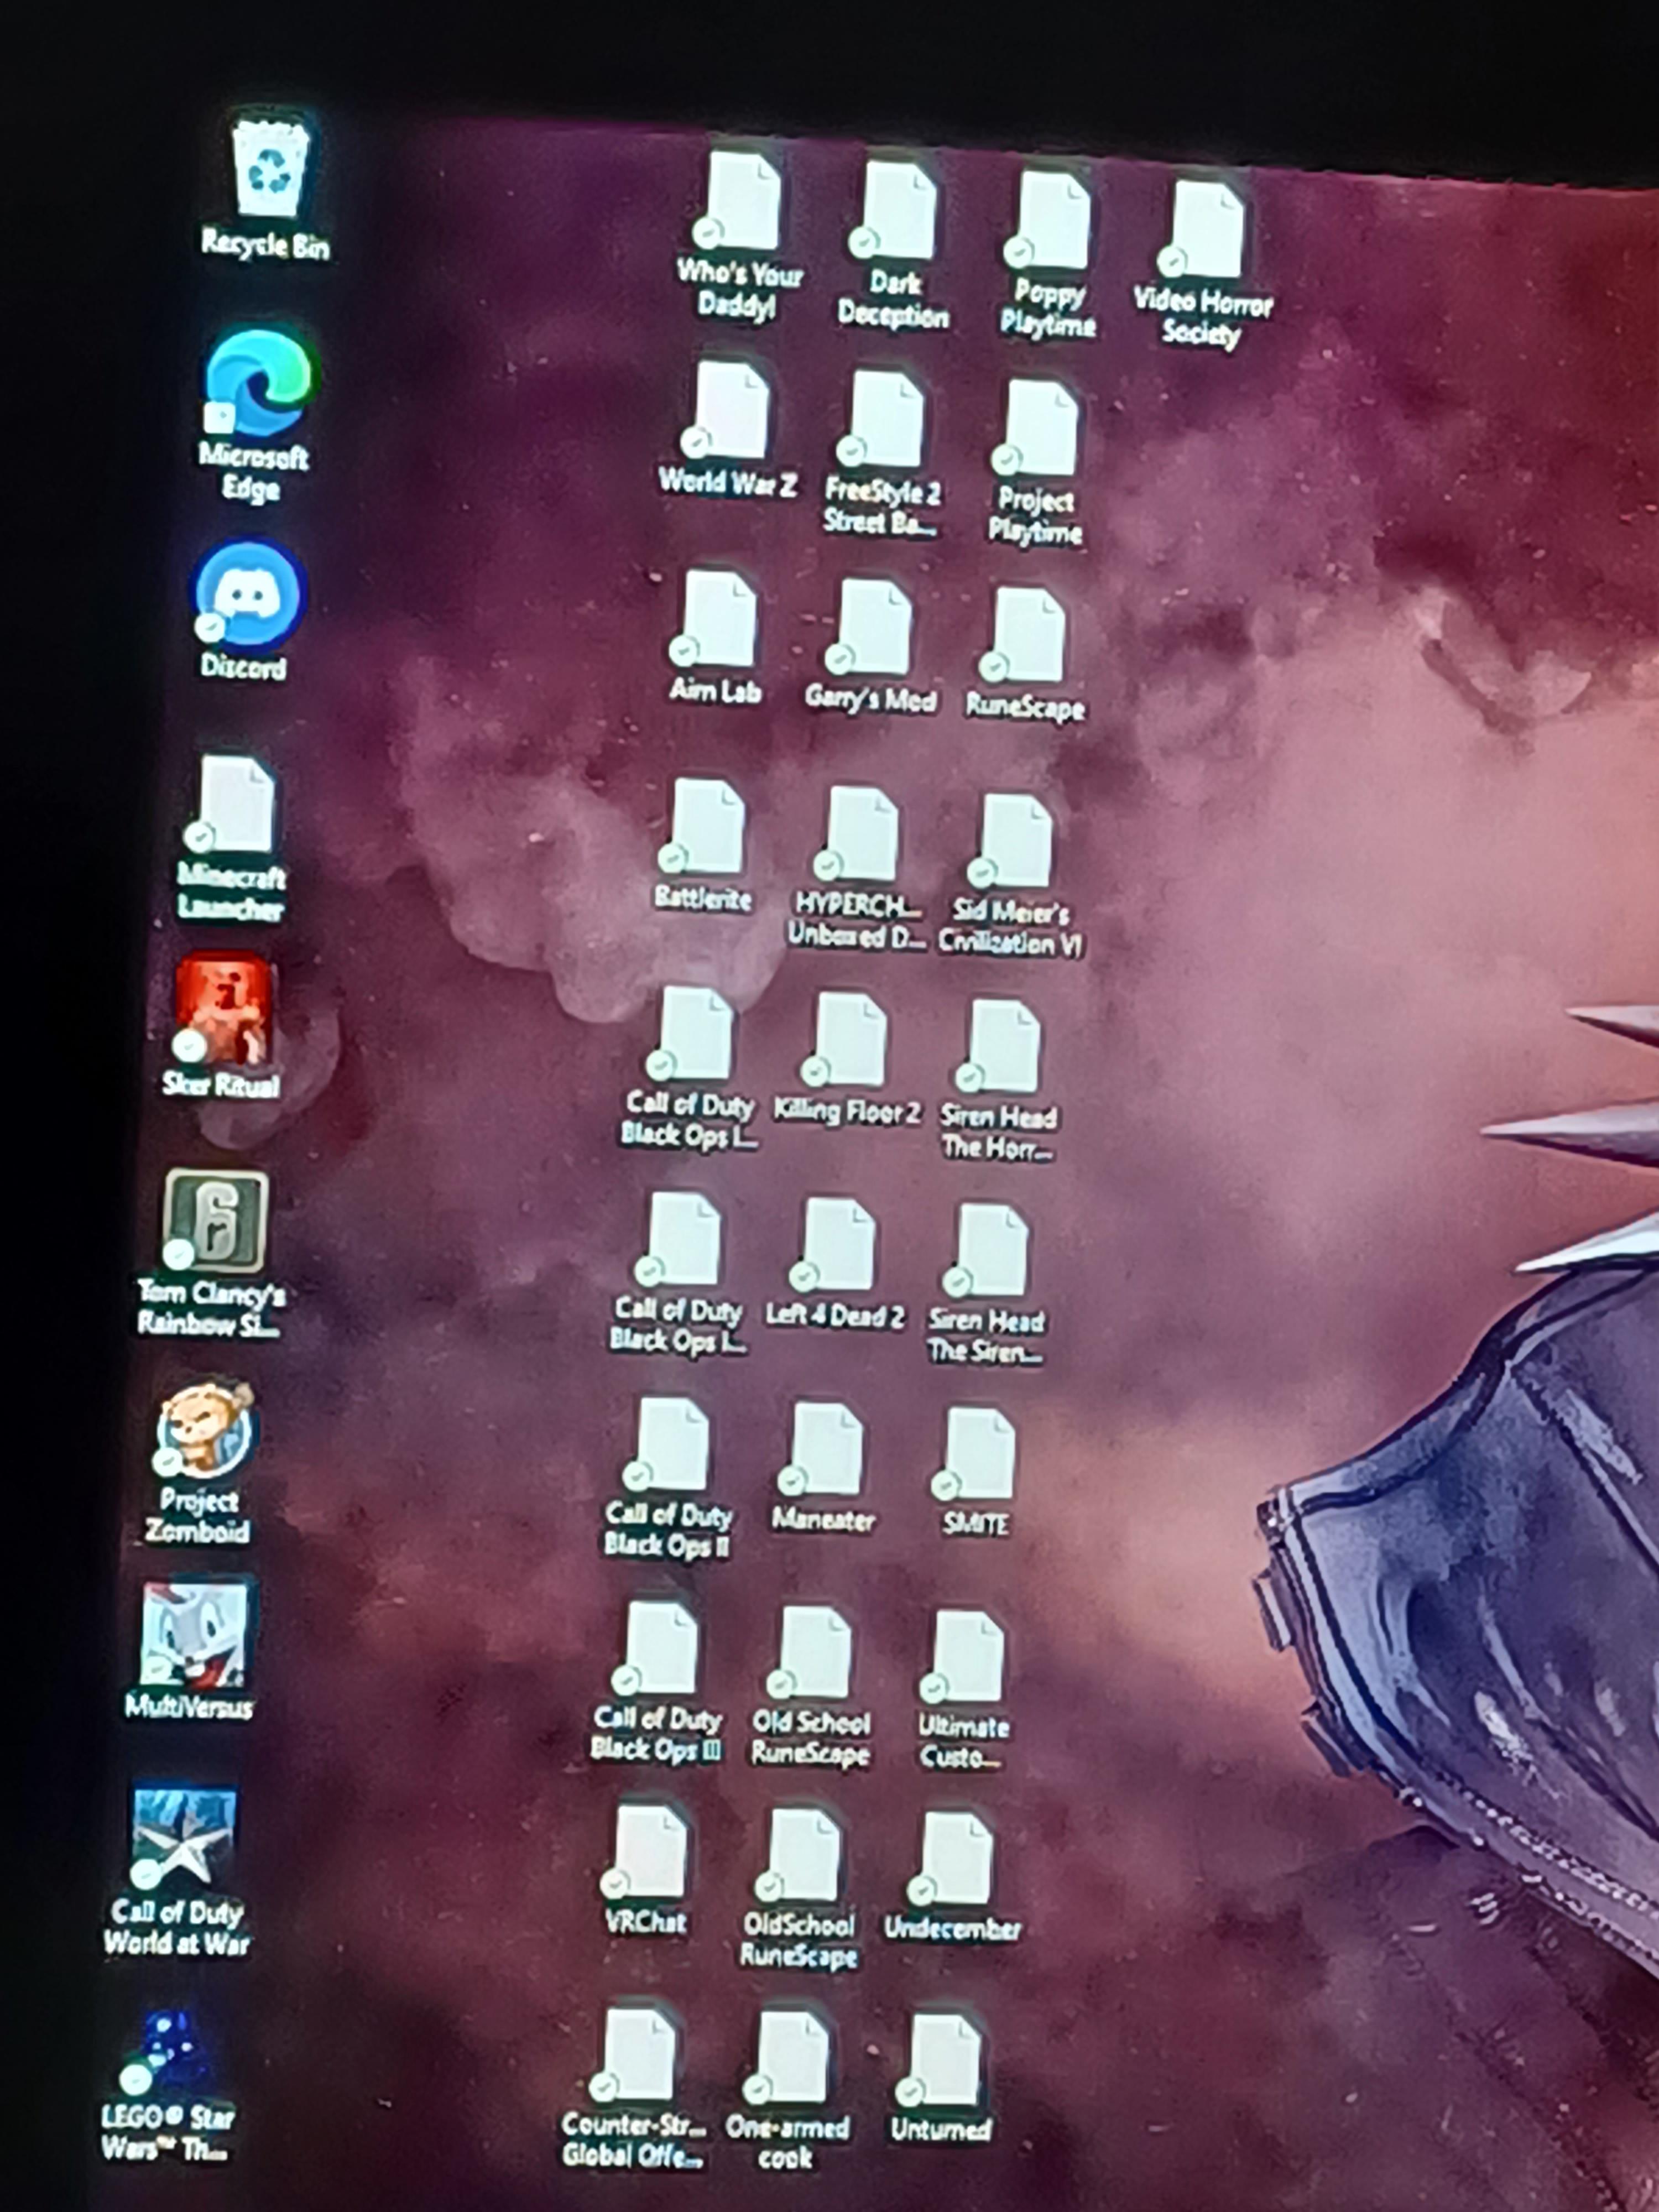Select the HYPERCH... Unboxed D... icon
The height and width of the screenshot is (2212, 1659).
click(858, 868)
